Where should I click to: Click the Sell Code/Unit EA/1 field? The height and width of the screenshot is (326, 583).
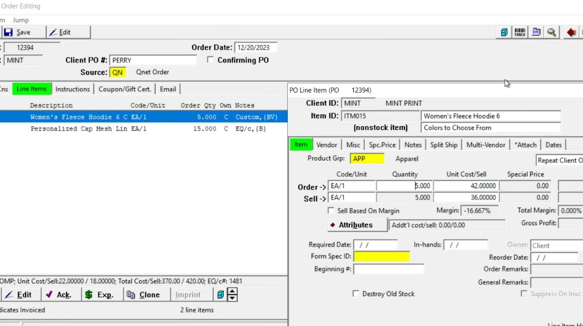(x=352, y=198)
